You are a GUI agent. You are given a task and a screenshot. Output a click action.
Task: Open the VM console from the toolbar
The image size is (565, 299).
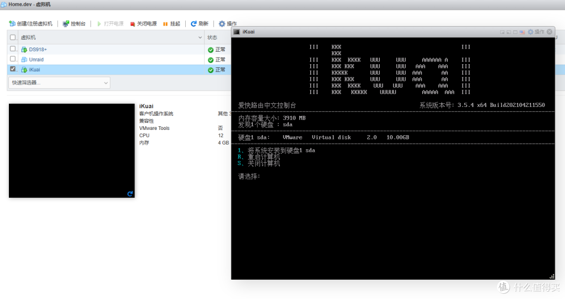74,24
